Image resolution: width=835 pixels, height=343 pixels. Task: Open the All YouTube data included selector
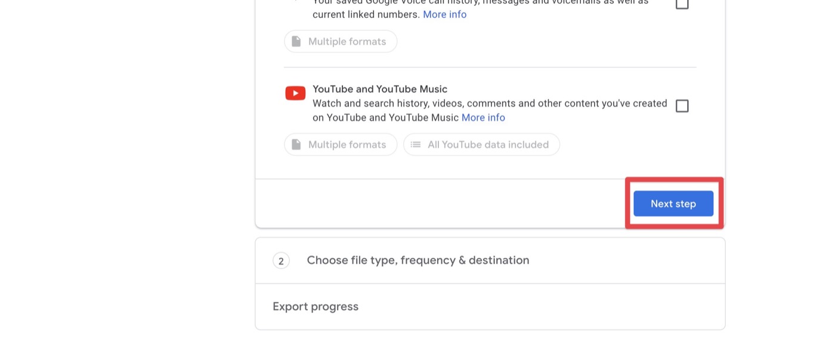(x=481, y=145)
